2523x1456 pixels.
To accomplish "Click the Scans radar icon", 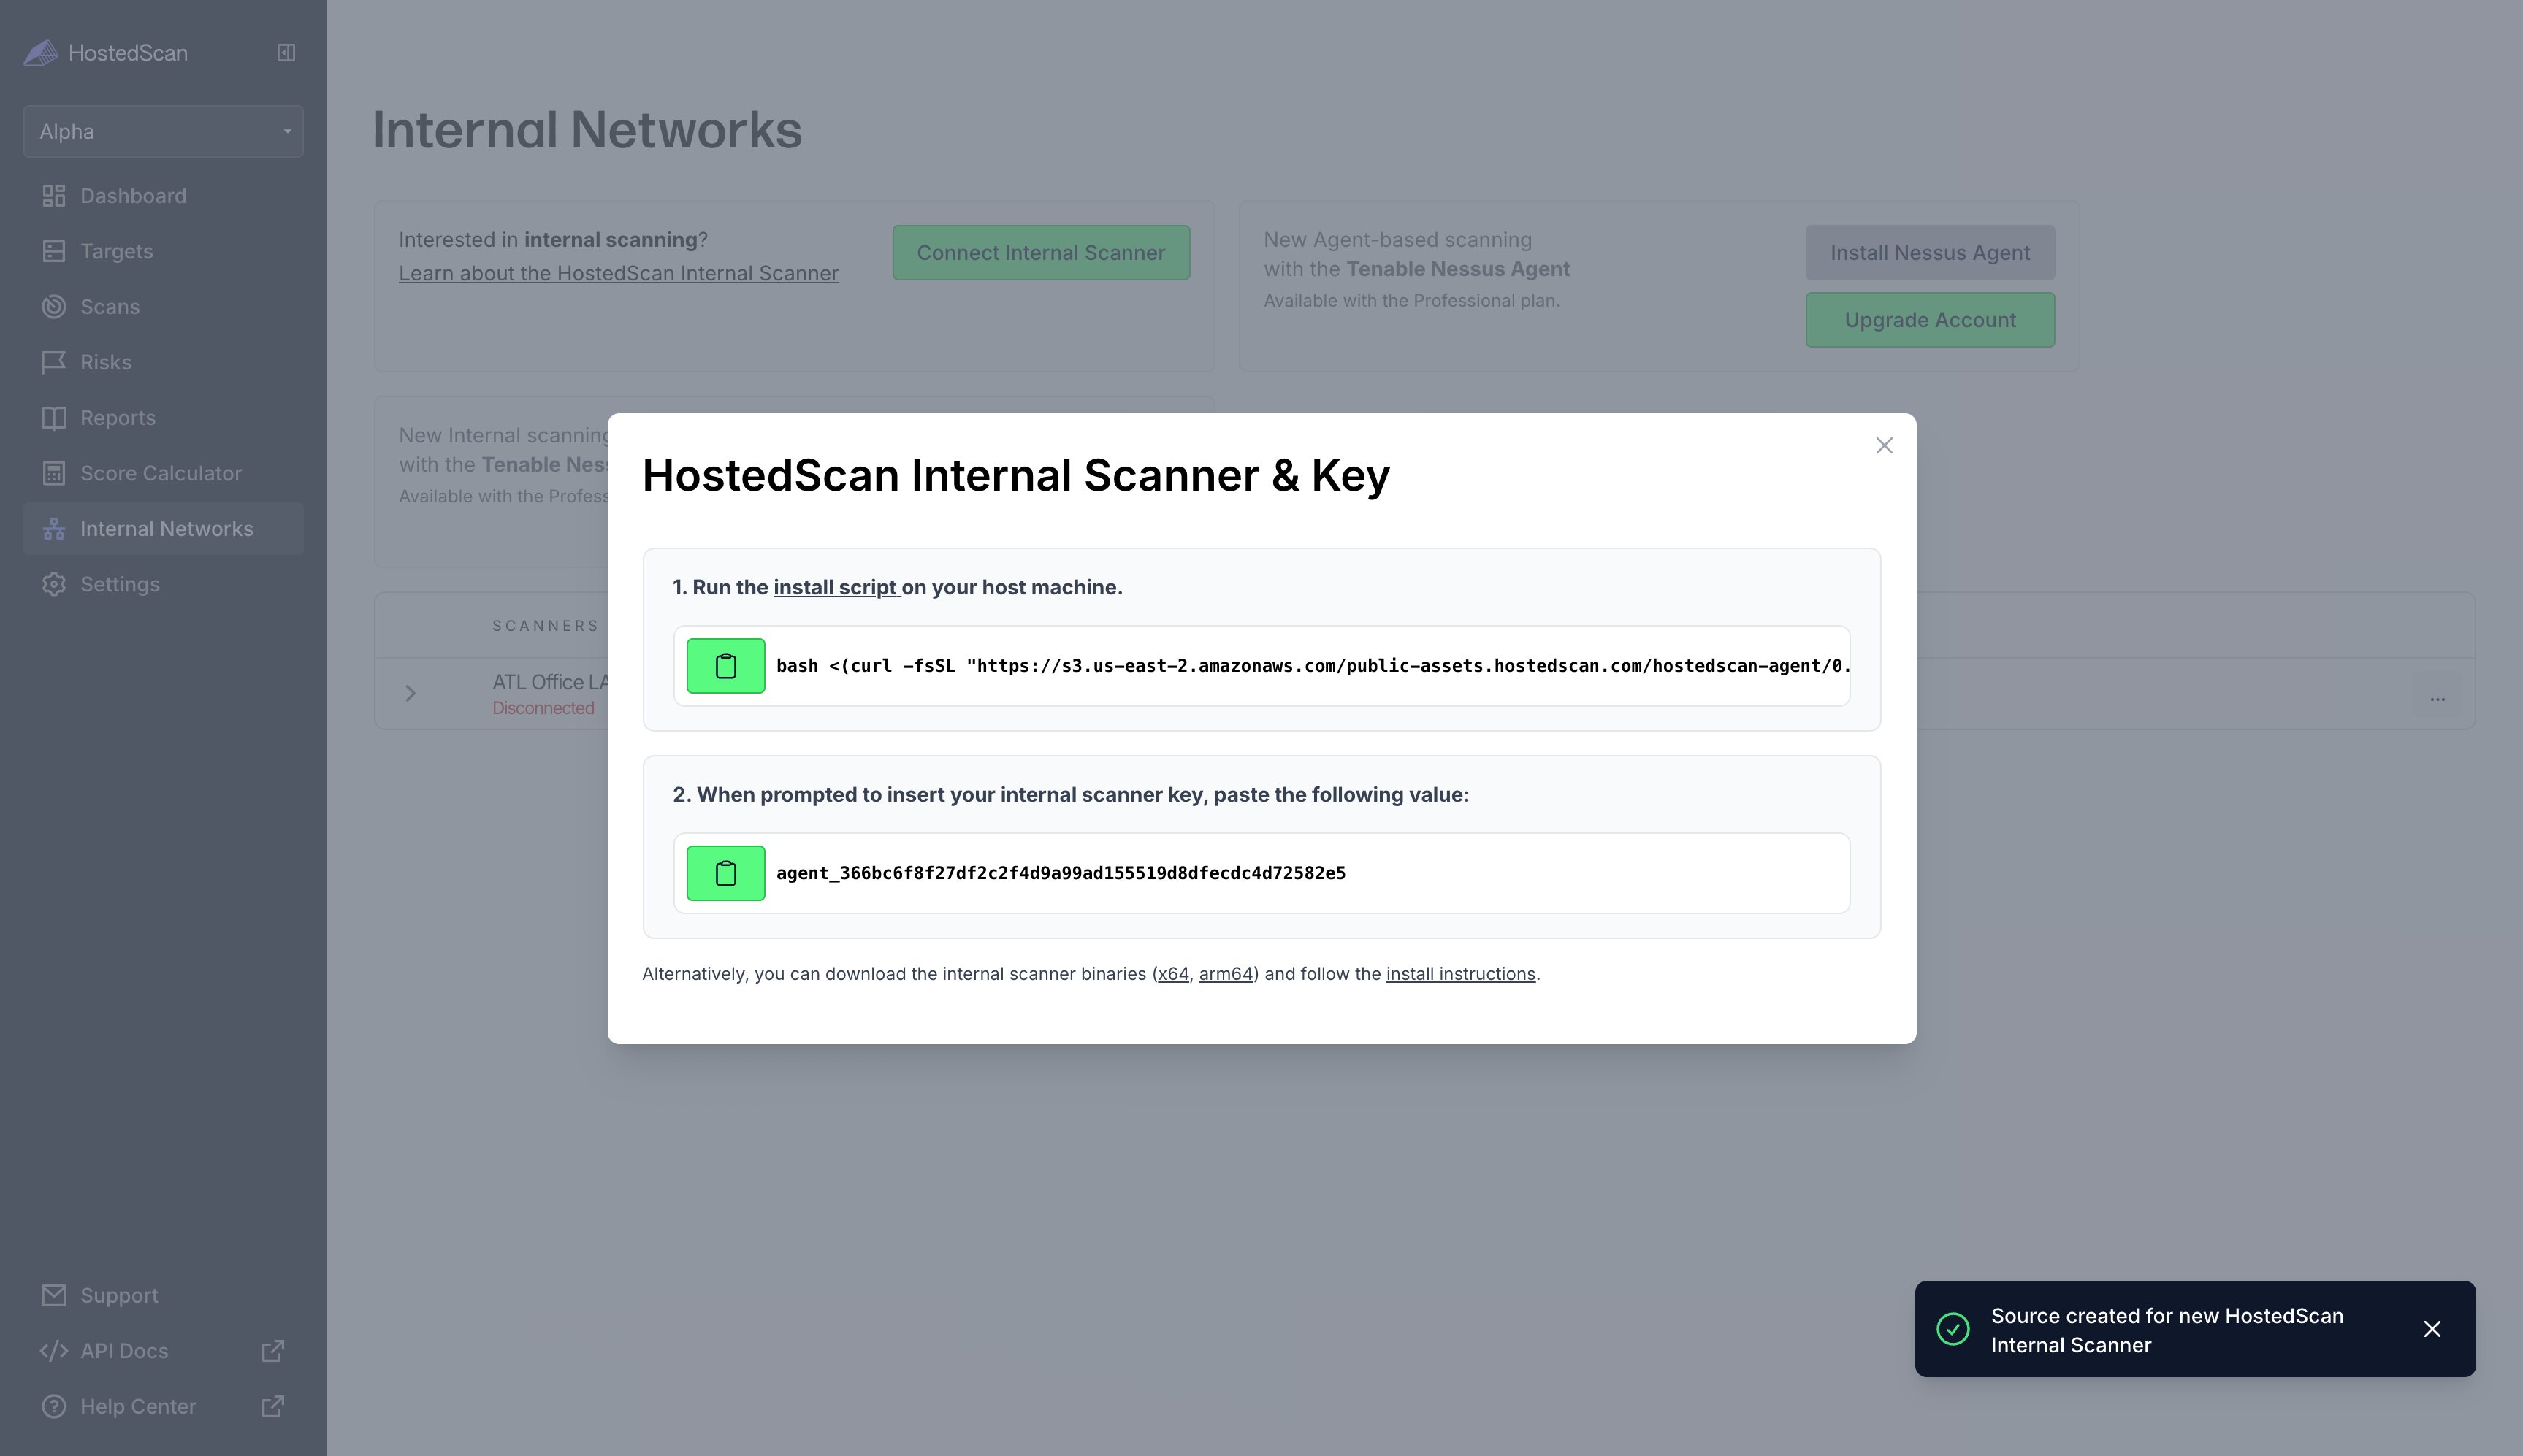I will point(54,307).
